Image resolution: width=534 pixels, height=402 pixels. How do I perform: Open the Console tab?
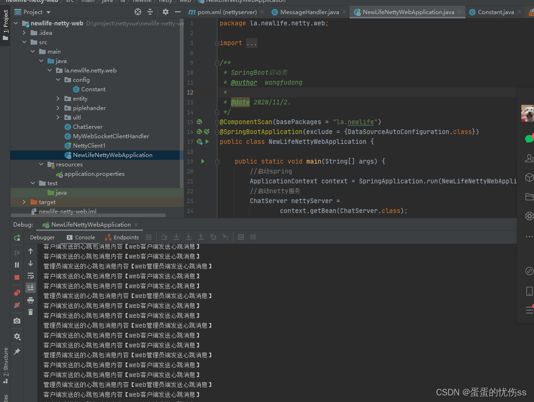point(81,237)
